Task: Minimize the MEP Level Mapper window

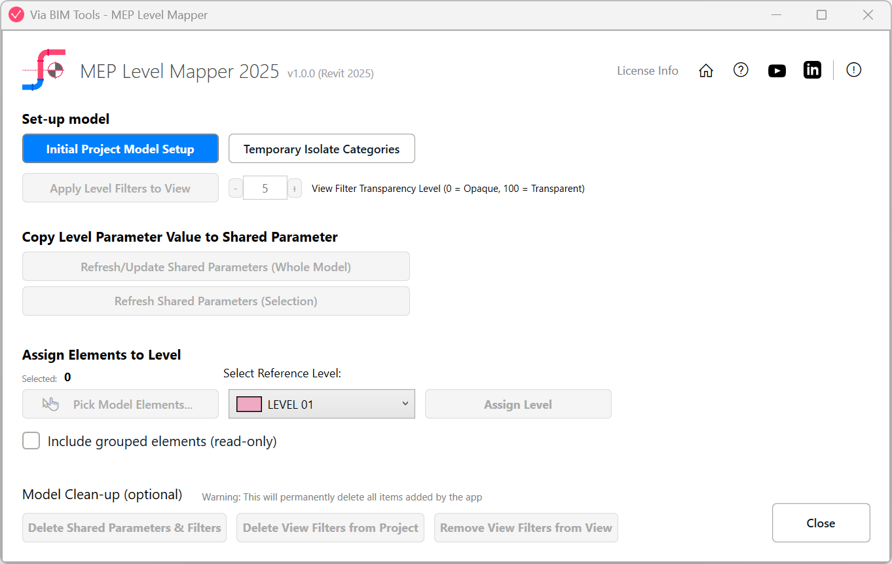Action: pyautogui.click(x=777, y=14)
